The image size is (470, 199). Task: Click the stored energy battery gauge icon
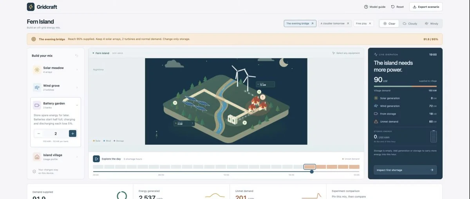pos(434,137)
